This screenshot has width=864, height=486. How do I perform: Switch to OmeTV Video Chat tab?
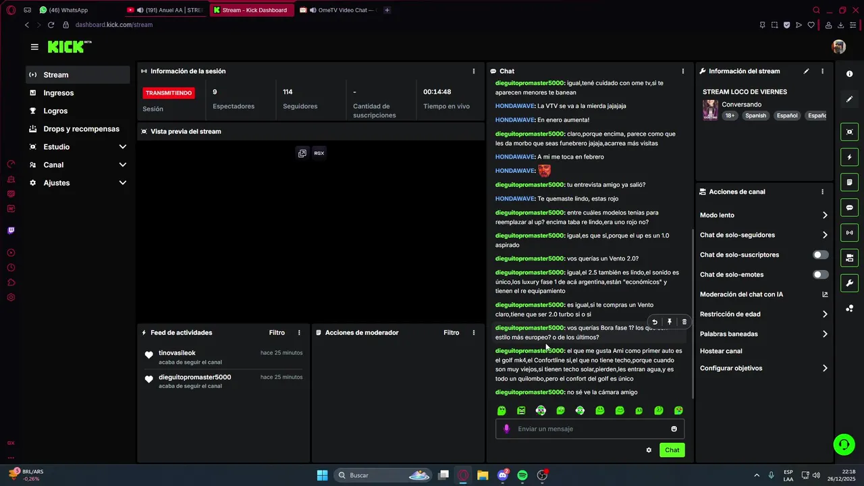pos(337,10)
